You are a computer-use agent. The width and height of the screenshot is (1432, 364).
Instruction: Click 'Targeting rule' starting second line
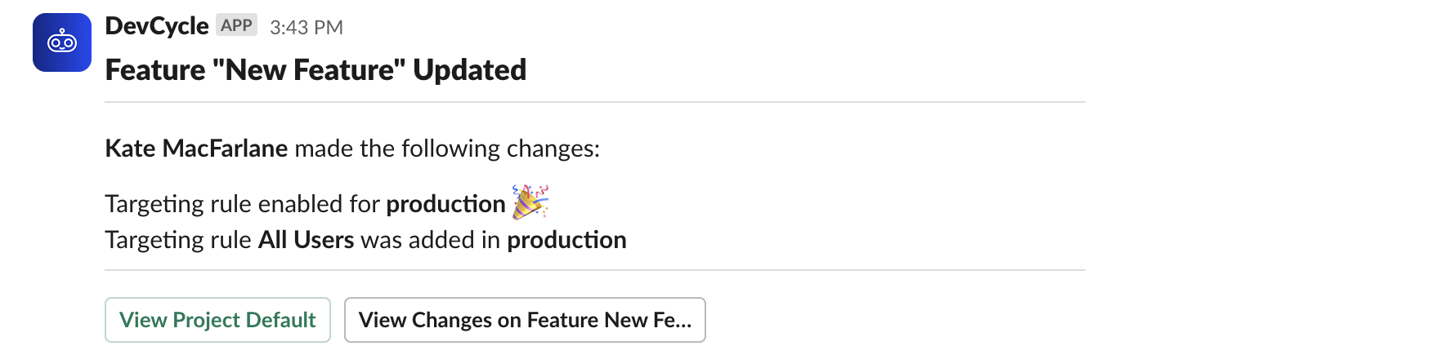177,240
